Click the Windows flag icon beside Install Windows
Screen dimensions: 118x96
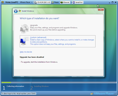[x=20, y=11]
